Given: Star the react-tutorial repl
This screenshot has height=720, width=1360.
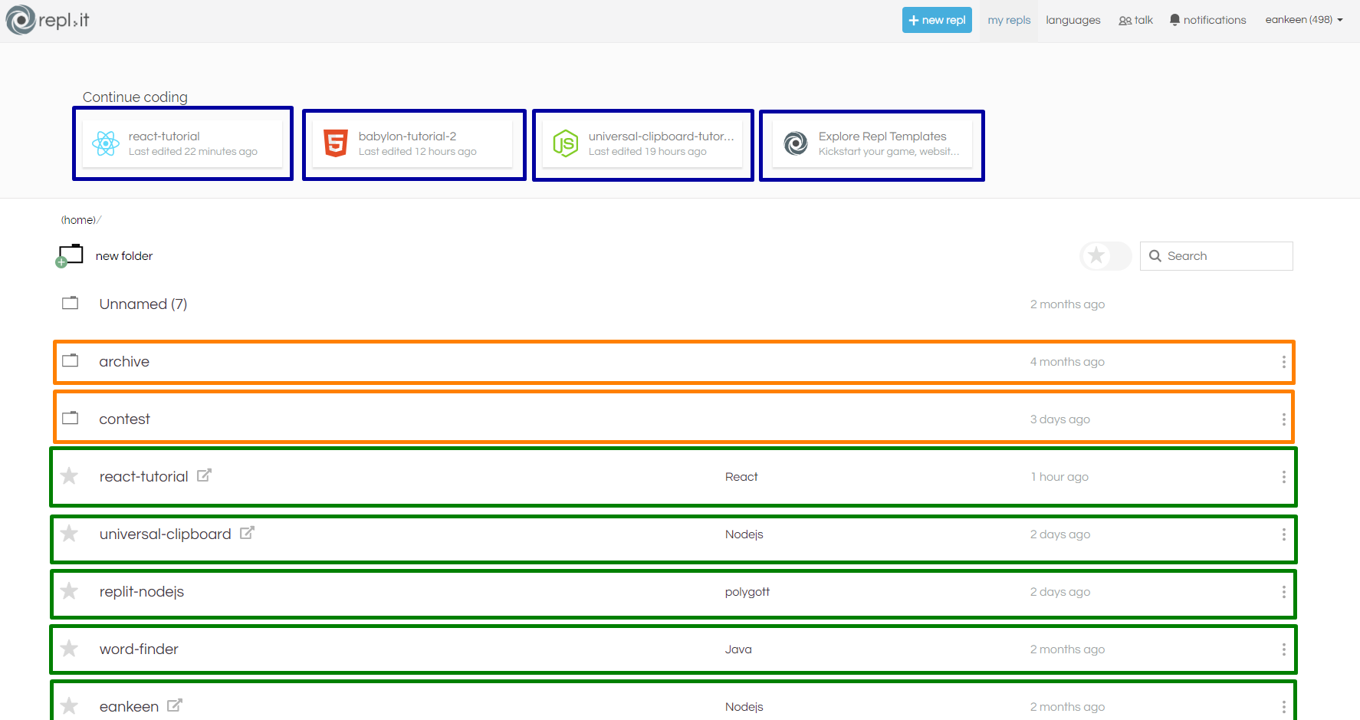Looking at the screenshot, I should tap(69, 476).
